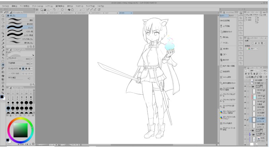Select the Move layer tool
This screenshot has height=147, width=269.
point(3,26)
